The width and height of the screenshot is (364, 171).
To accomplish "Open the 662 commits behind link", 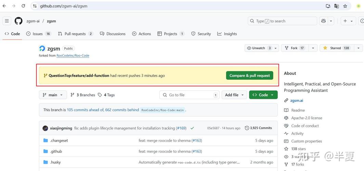I will 122,110.
